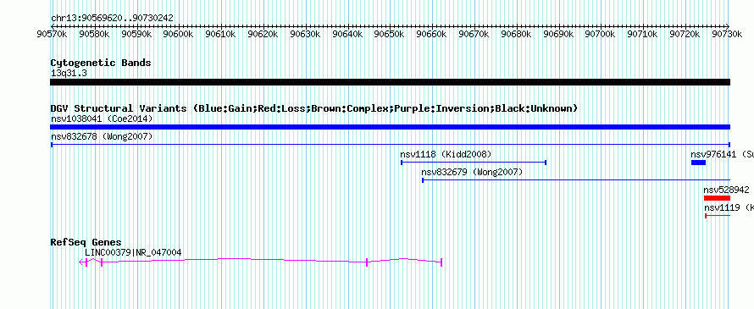Click the LINC00379|NR_047004 gene label
Image resolution: width=754 pixels, height=309 pixels.
tap(133, 253)
